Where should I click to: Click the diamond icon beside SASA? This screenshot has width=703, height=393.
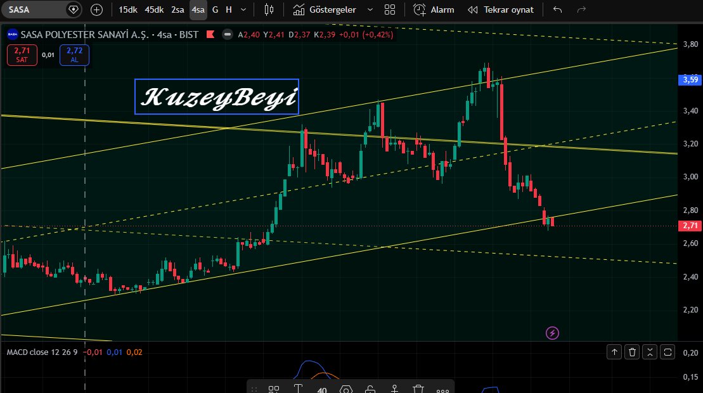coord(73,10)
